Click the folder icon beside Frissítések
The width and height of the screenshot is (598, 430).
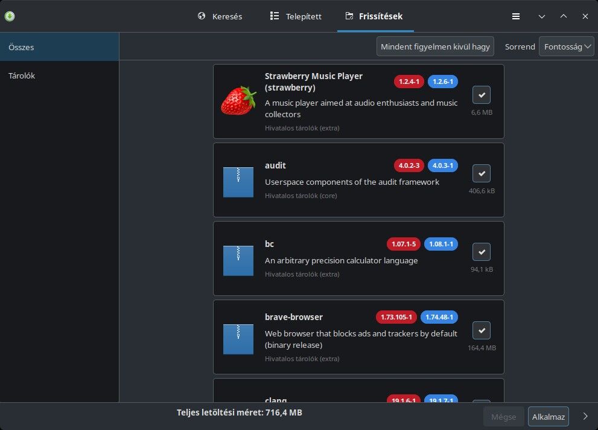[349, 16]
